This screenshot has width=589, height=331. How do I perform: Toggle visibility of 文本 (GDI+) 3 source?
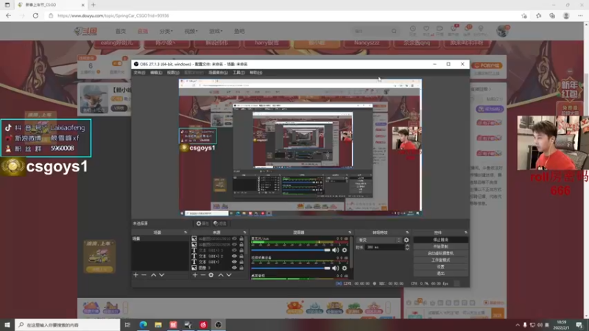[x=234, y=250]
